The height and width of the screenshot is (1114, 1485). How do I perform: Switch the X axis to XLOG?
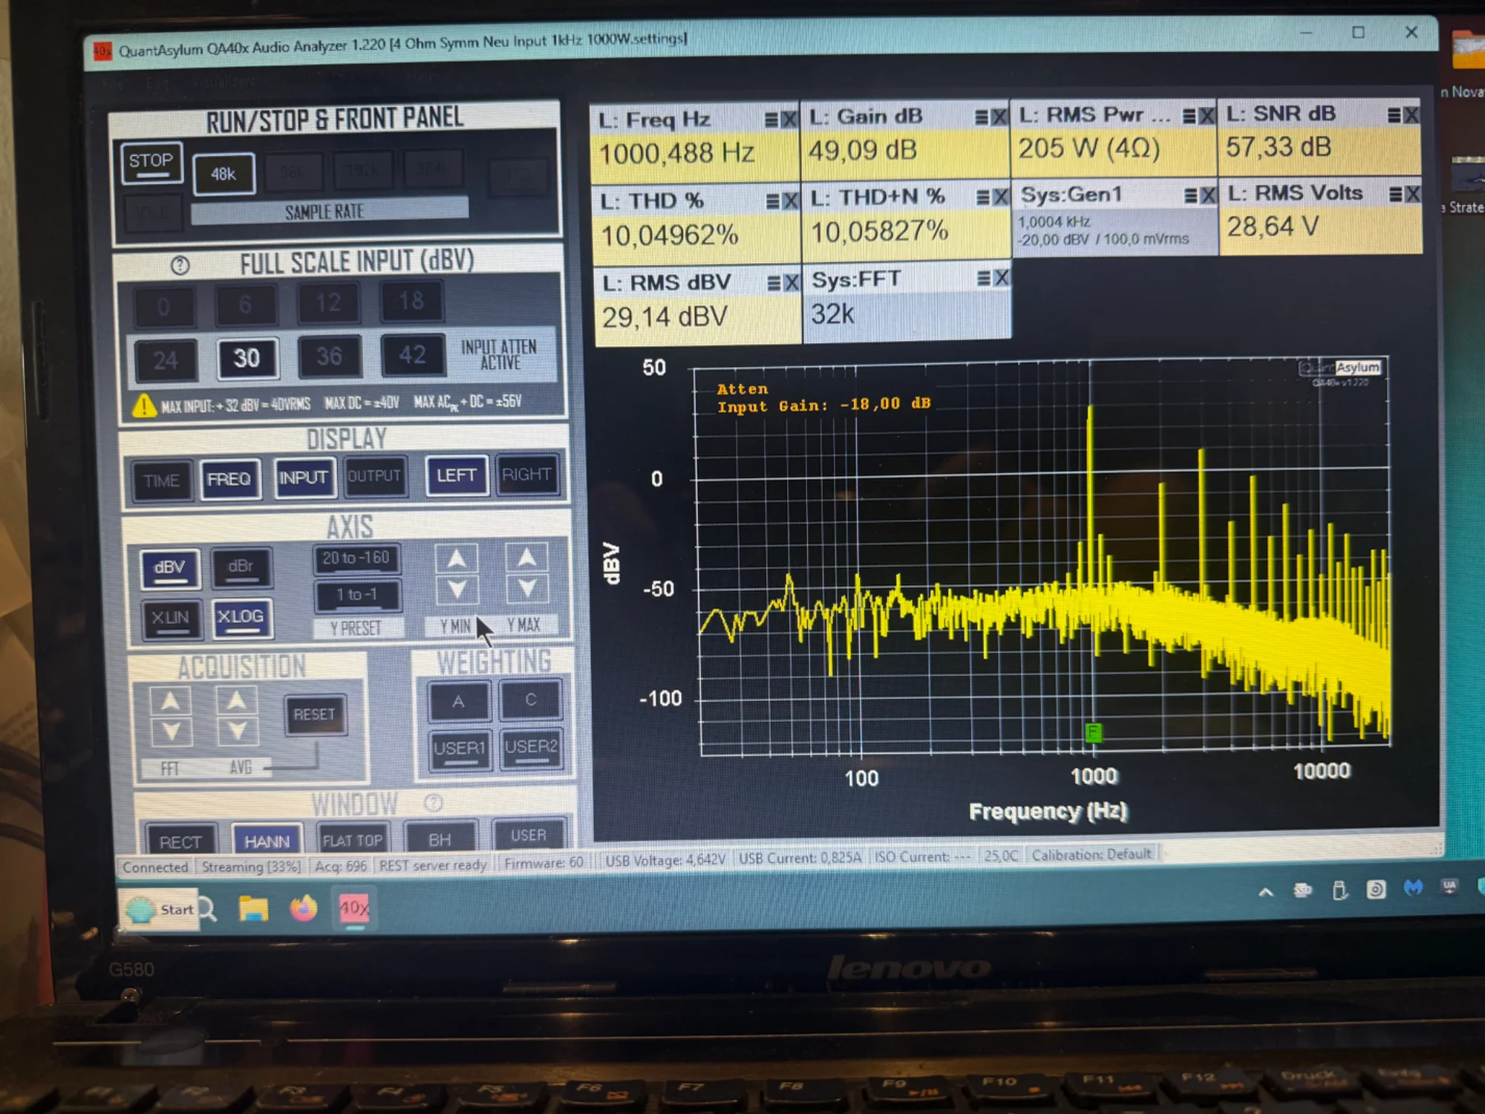241,617
